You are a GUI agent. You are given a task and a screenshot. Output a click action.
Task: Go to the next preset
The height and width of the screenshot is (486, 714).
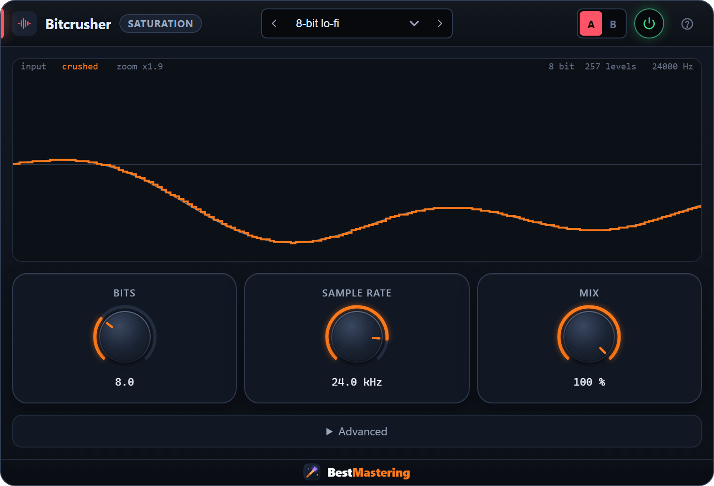(440, 23)
